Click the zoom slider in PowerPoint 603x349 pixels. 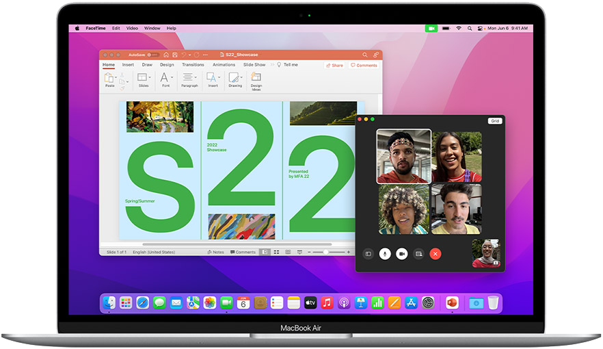click(x=329, y=252)
